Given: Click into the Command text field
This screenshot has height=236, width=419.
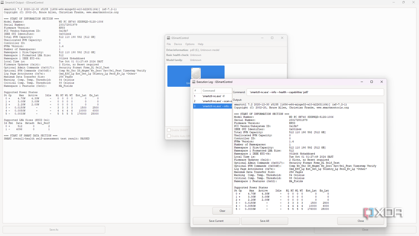Looking at the screenshot, I should pos(315,92).
